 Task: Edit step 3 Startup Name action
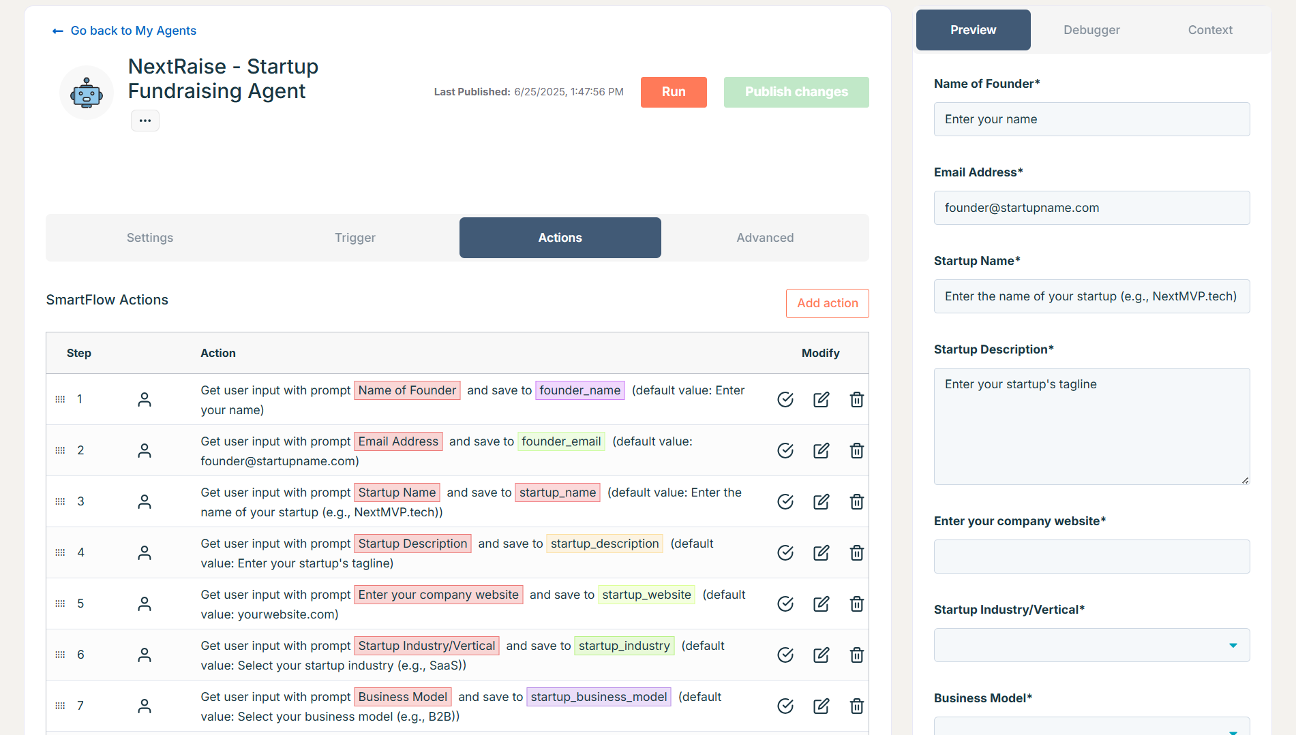click(x=822, y=502)
